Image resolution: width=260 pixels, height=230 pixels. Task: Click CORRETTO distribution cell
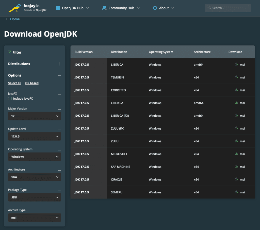point(118,90)
